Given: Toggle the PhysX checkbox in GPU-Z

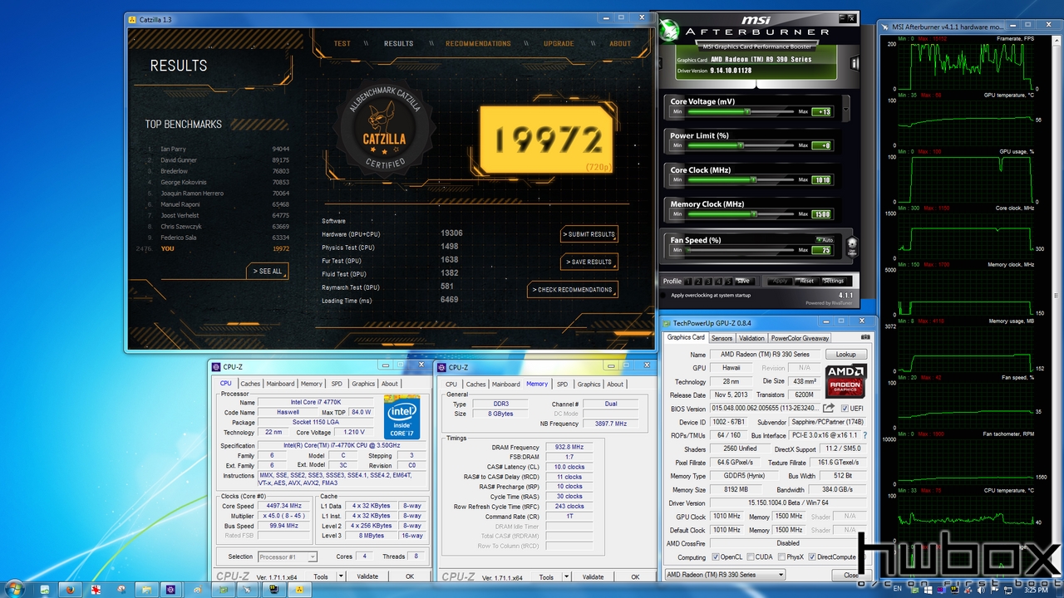Looking at the screenshot, I should [x=781, y=557].
